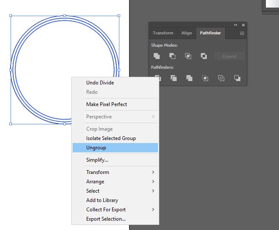The width and height of the screenshot is (279, 230).
Task: Apply the Outline pathfinder
Action: (221, 78)
